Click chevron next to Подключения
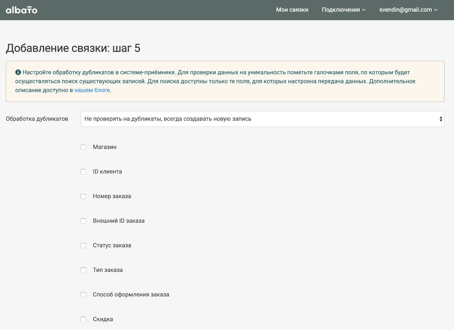The image size is (454, 330). [364, 10]
